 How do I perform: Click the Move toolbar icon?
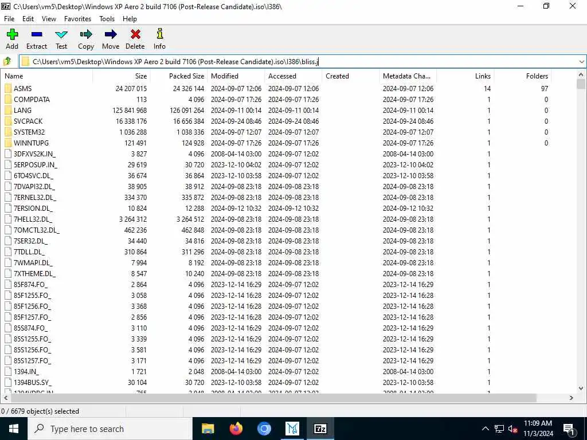click(x=111, y=34)
